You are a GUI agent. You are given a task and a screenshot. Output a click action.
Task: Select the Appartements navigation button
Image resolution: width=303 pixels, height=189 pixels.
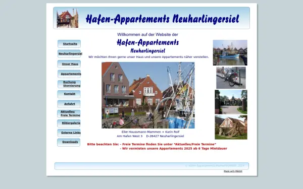(69, 74)
